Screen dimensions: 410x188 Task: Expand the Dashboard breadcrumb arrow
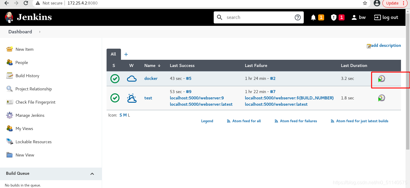40,32
